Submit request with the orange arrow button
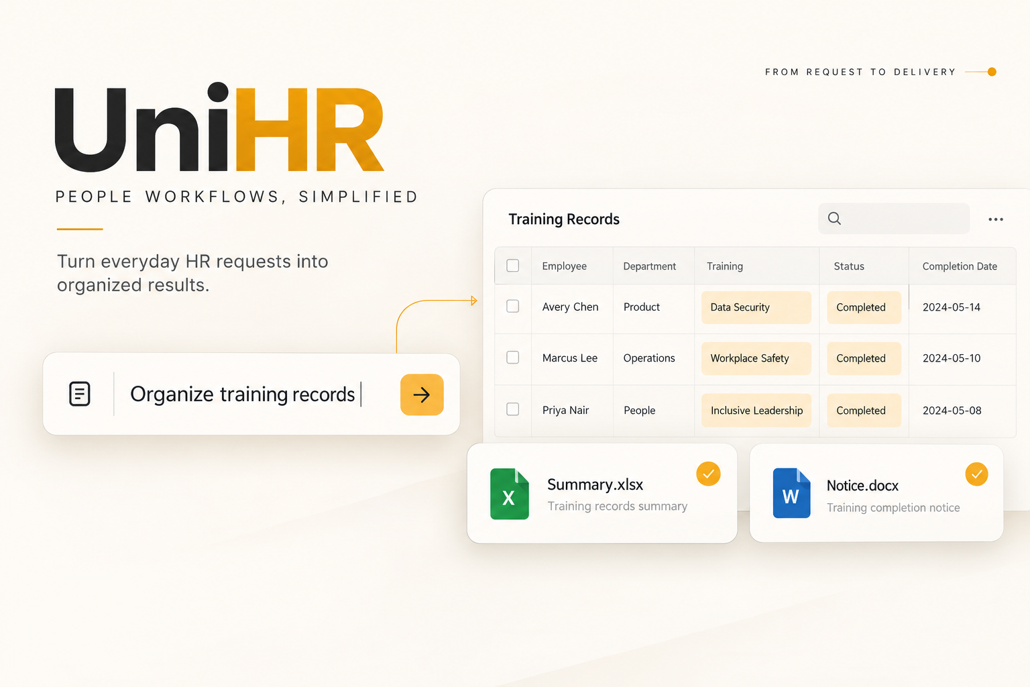The height and width of the screenshot is (687, 1030). point(422,394)
